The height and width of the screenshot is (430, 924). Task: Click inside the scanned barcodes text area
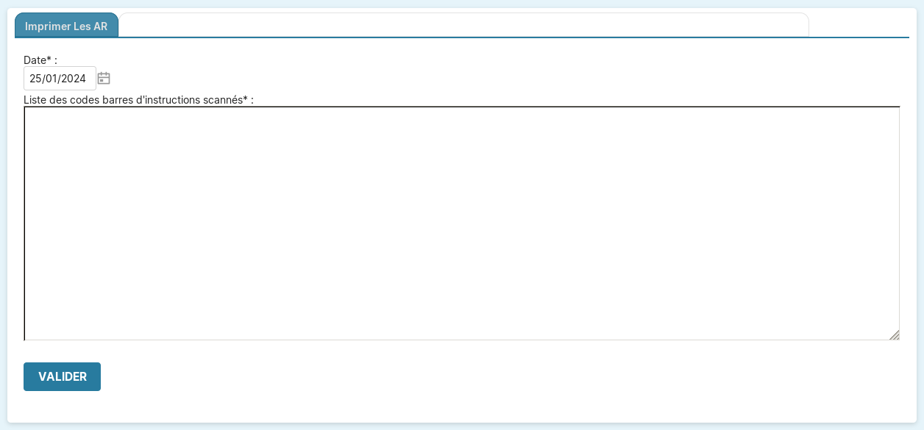[461, 223]
